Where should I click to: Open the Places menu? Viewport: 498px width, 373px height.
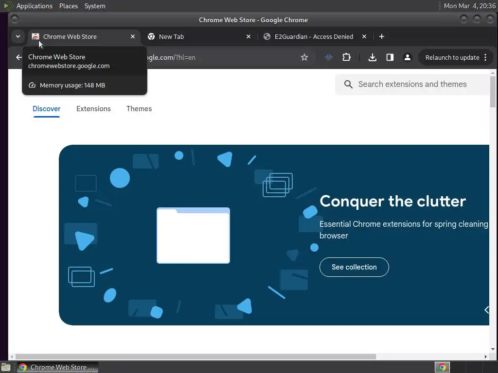point(69,6)
